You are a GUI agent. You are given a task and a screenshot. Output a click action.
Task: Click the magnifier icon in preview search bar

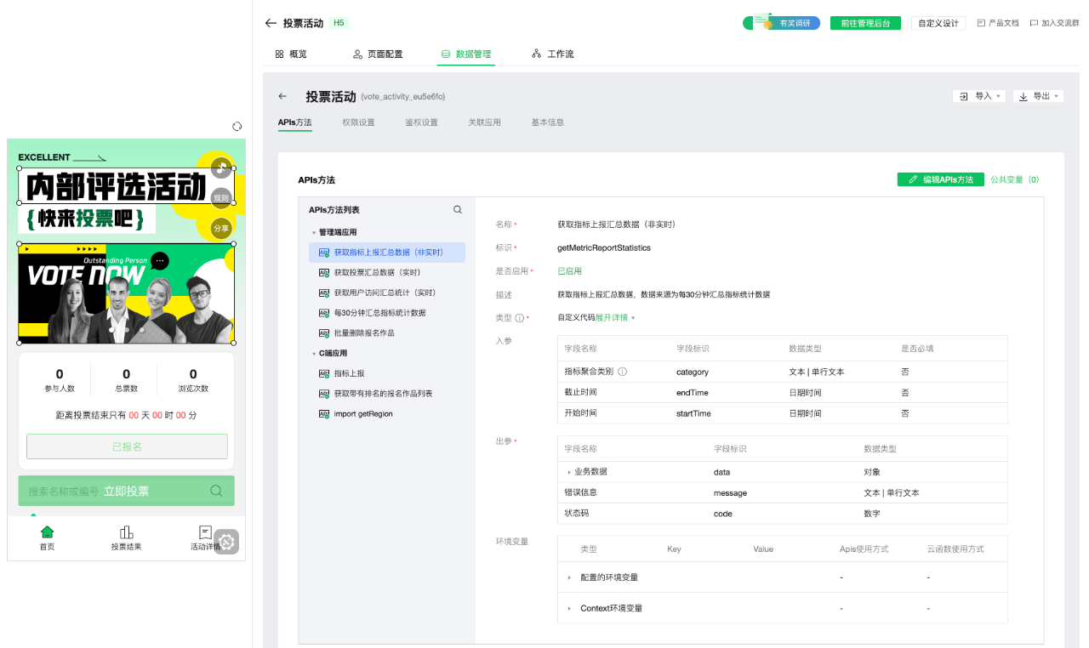(x=216, y=491)
